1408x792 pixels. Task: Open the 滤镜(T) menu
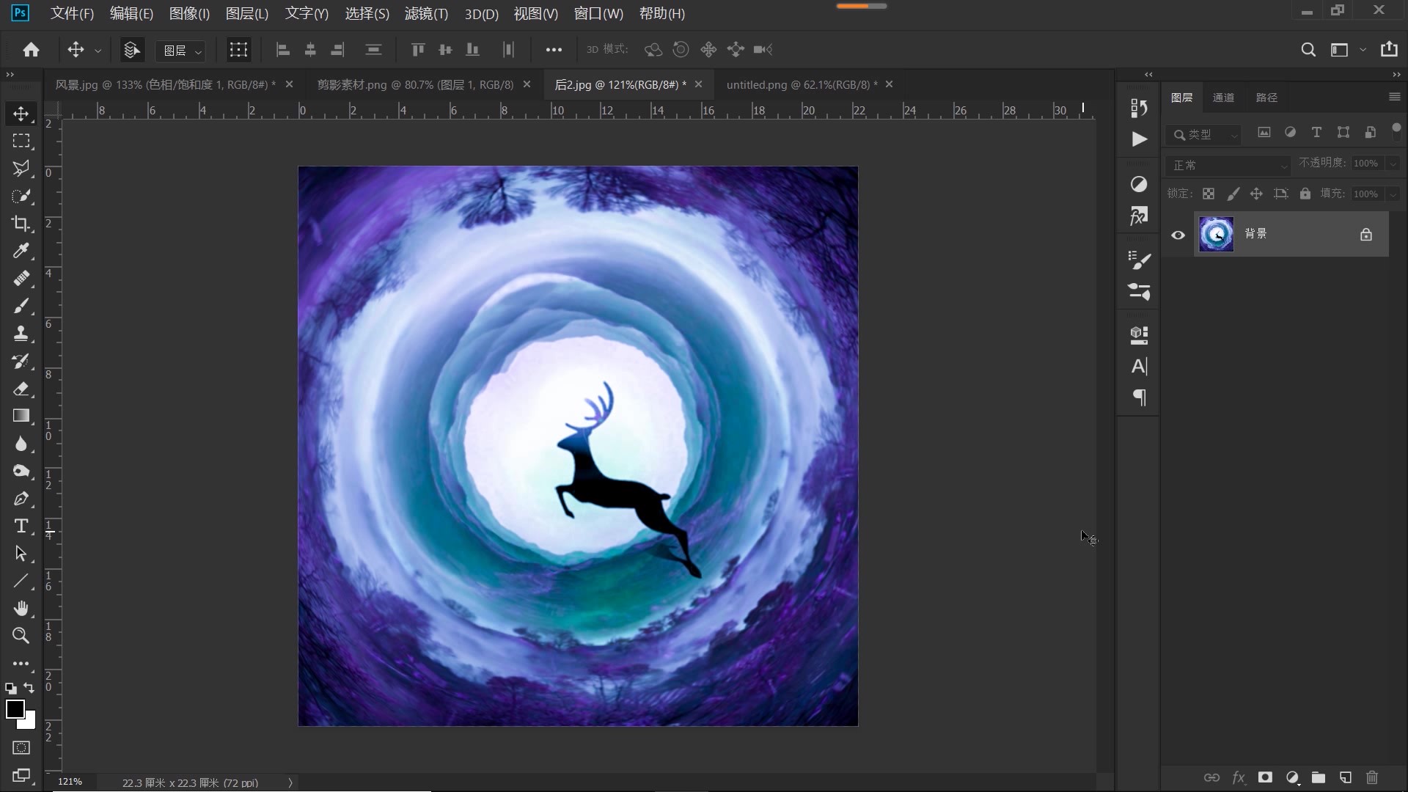[426, 13]
